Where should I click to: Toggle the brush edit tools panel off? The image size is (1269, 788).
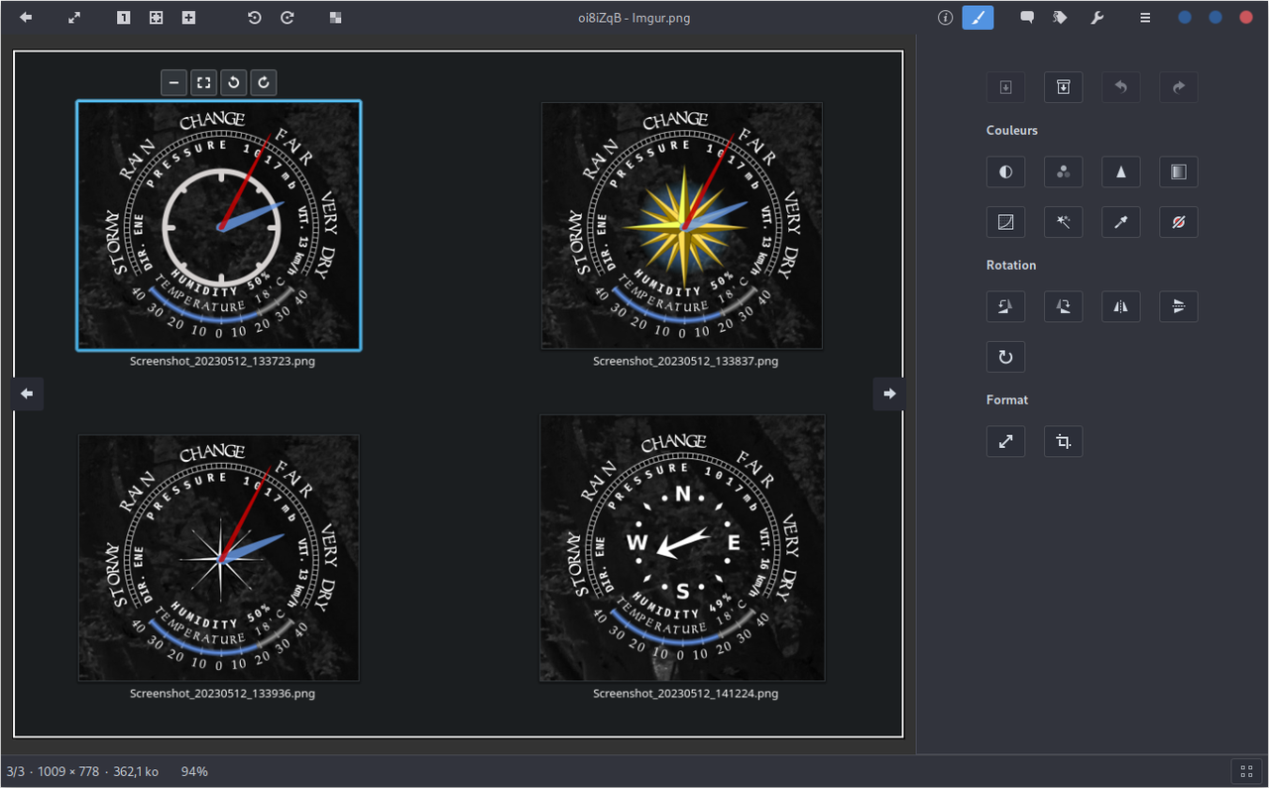pyautogui.click(x=978, y=18)
